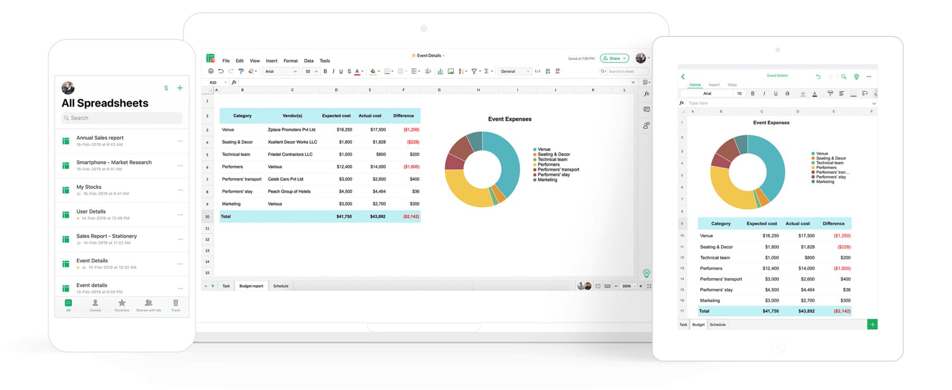The image size is (952, 390).
Task: Toggle italic formatting on the tablet toolbar
Action: [764, 94]
